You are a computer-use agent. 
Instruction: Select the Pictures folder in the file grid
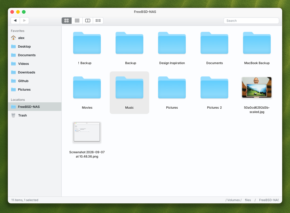(172, 87)
